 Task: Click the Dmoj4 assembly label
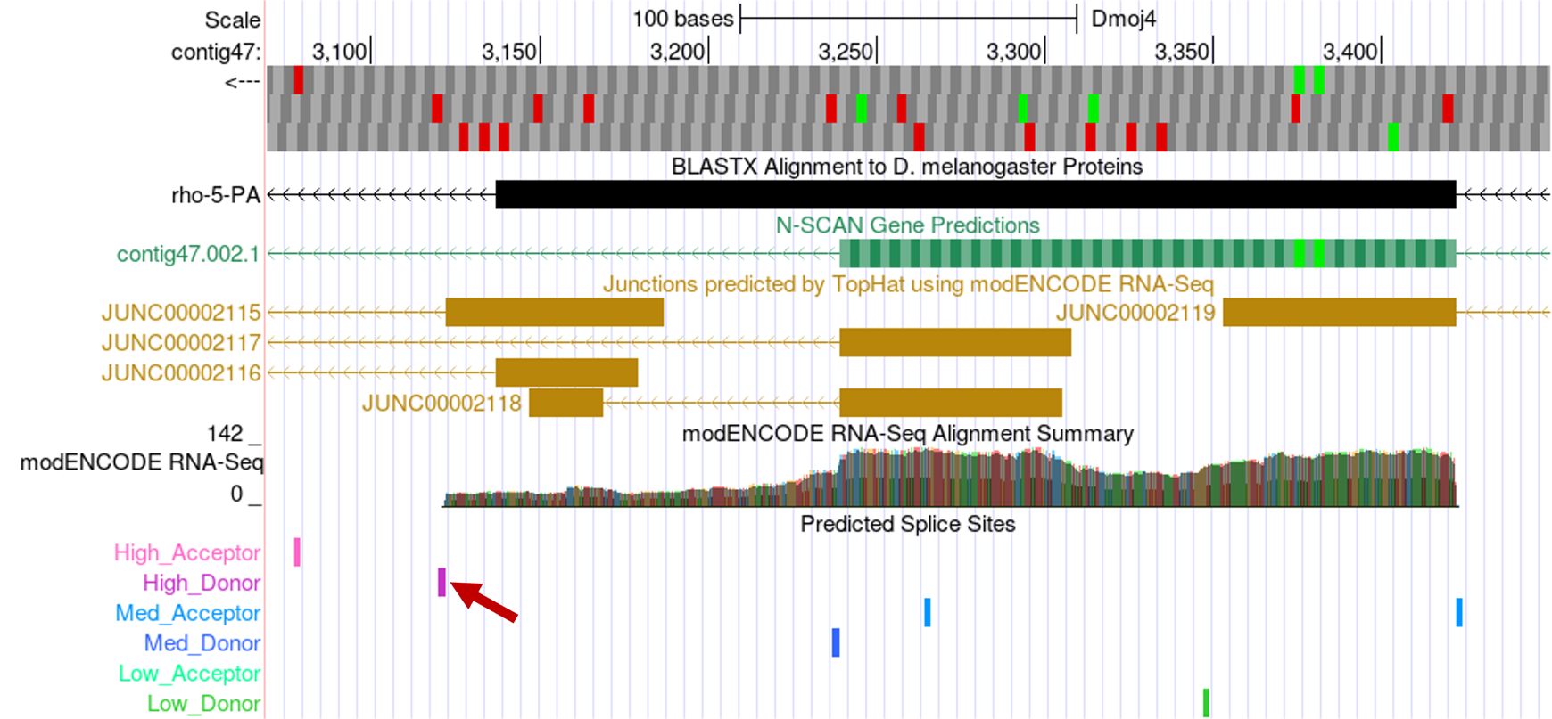(x=1123, y=19)
